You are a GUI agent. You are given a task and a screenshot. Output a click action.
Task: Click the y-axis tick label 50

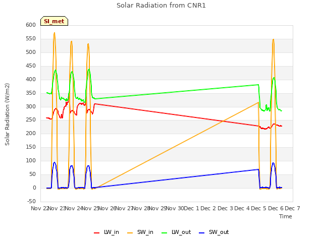click(x=32, y=174)
